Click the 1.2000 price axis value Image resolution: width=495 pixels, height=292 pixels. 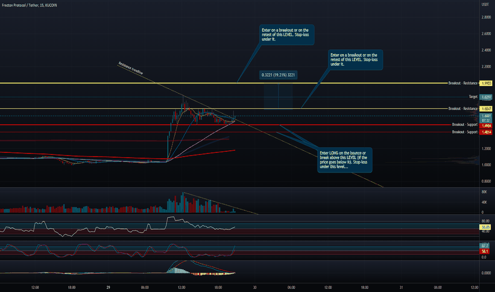click(486, 149)
